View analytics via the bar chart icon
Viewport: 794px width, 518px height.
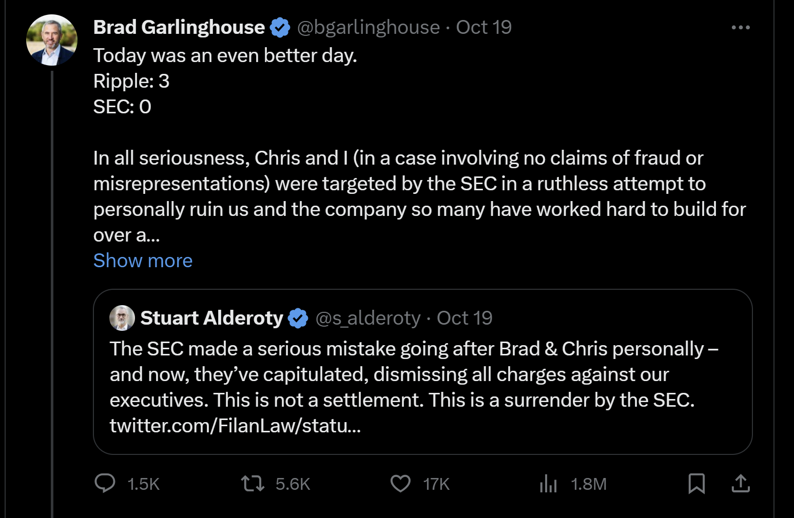click(548, 483)
